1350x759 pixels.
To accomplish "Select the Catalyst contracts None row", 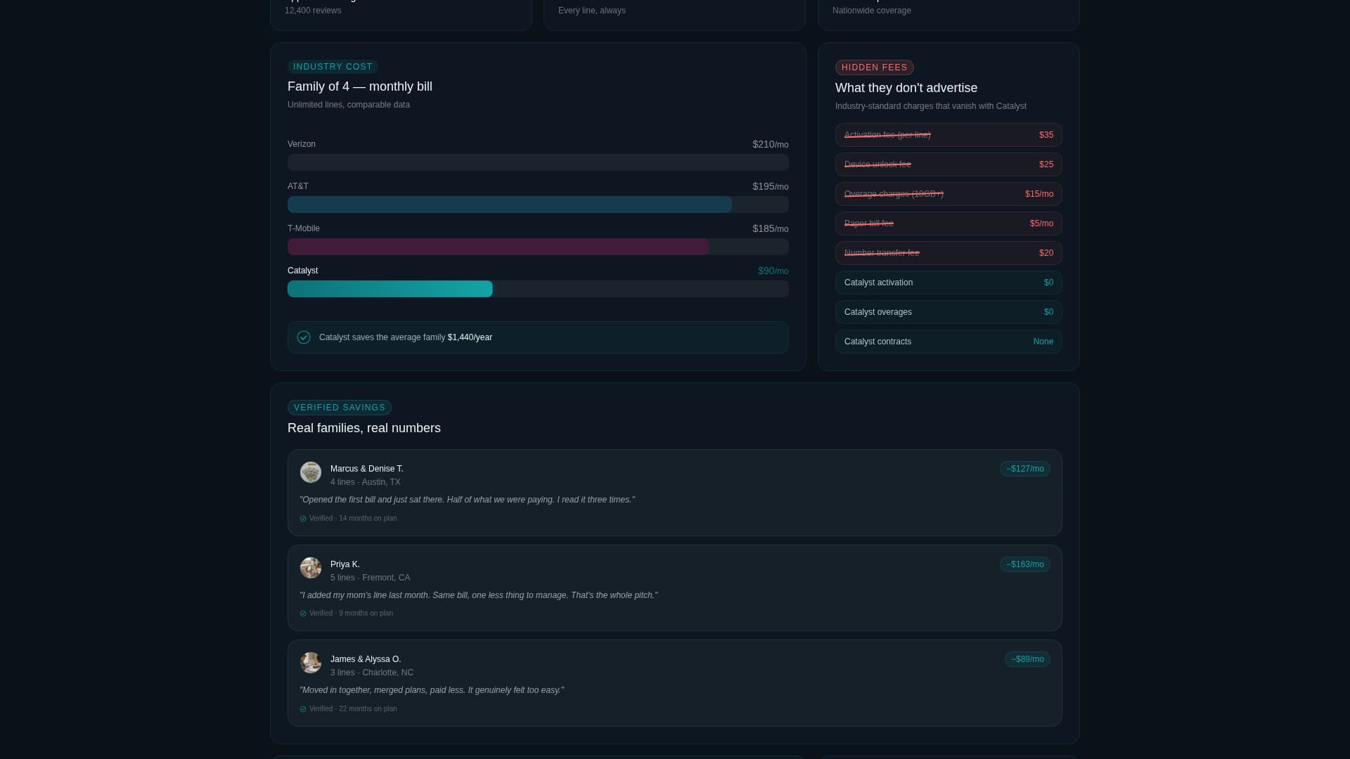I will (948, 342).
